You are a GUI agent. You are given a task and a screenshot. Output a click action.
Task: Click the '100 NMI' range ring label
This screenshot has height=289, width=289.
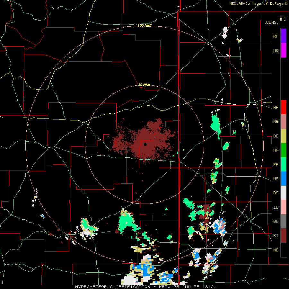(x=144, y=25)
